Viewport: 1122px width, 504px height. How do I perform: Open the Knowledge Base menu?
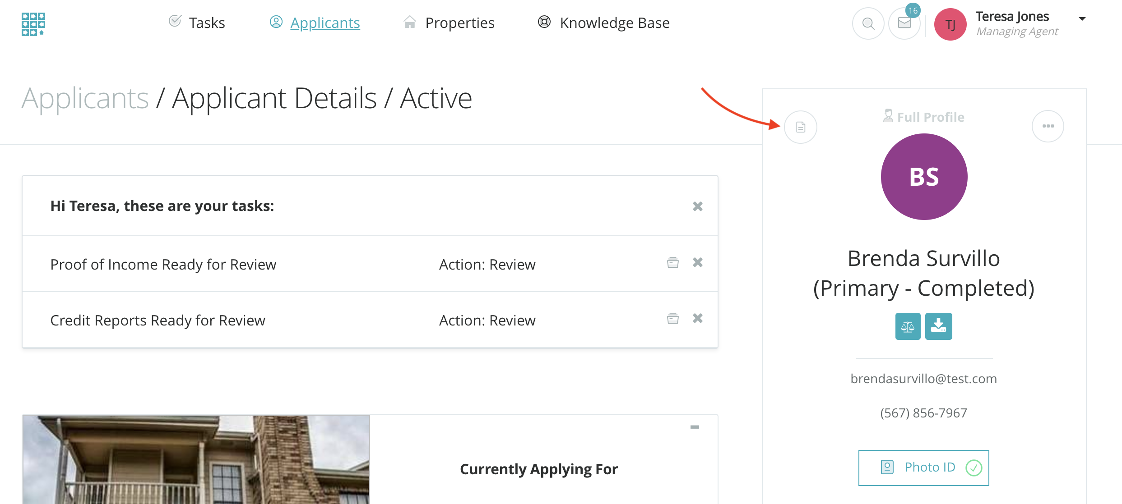pos(604,23)
